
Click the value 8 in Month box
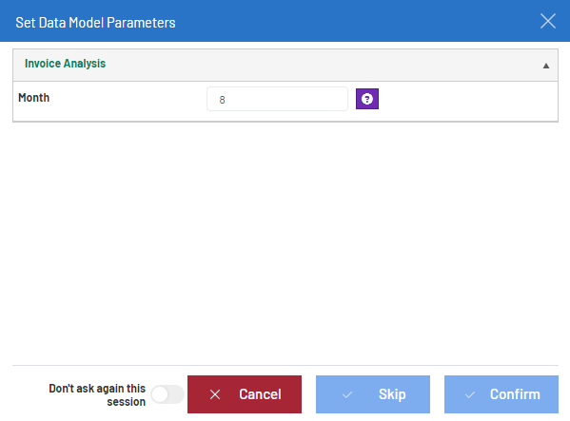[x=222, y=100]
